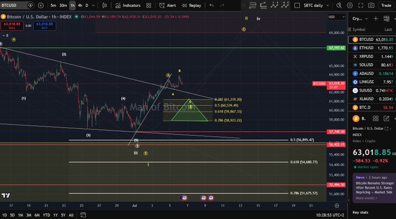Select ADAUSD row in watchlist
This screenshot has width=396, height=219.
click(372, 73)
